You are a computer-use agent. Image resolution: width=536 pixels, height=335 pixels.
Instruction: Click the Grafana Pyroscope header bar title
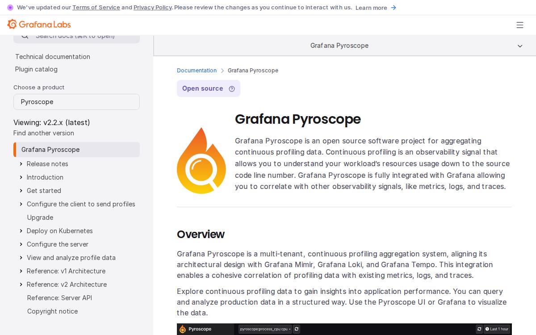pyautogui.click(x=339, y=46)
